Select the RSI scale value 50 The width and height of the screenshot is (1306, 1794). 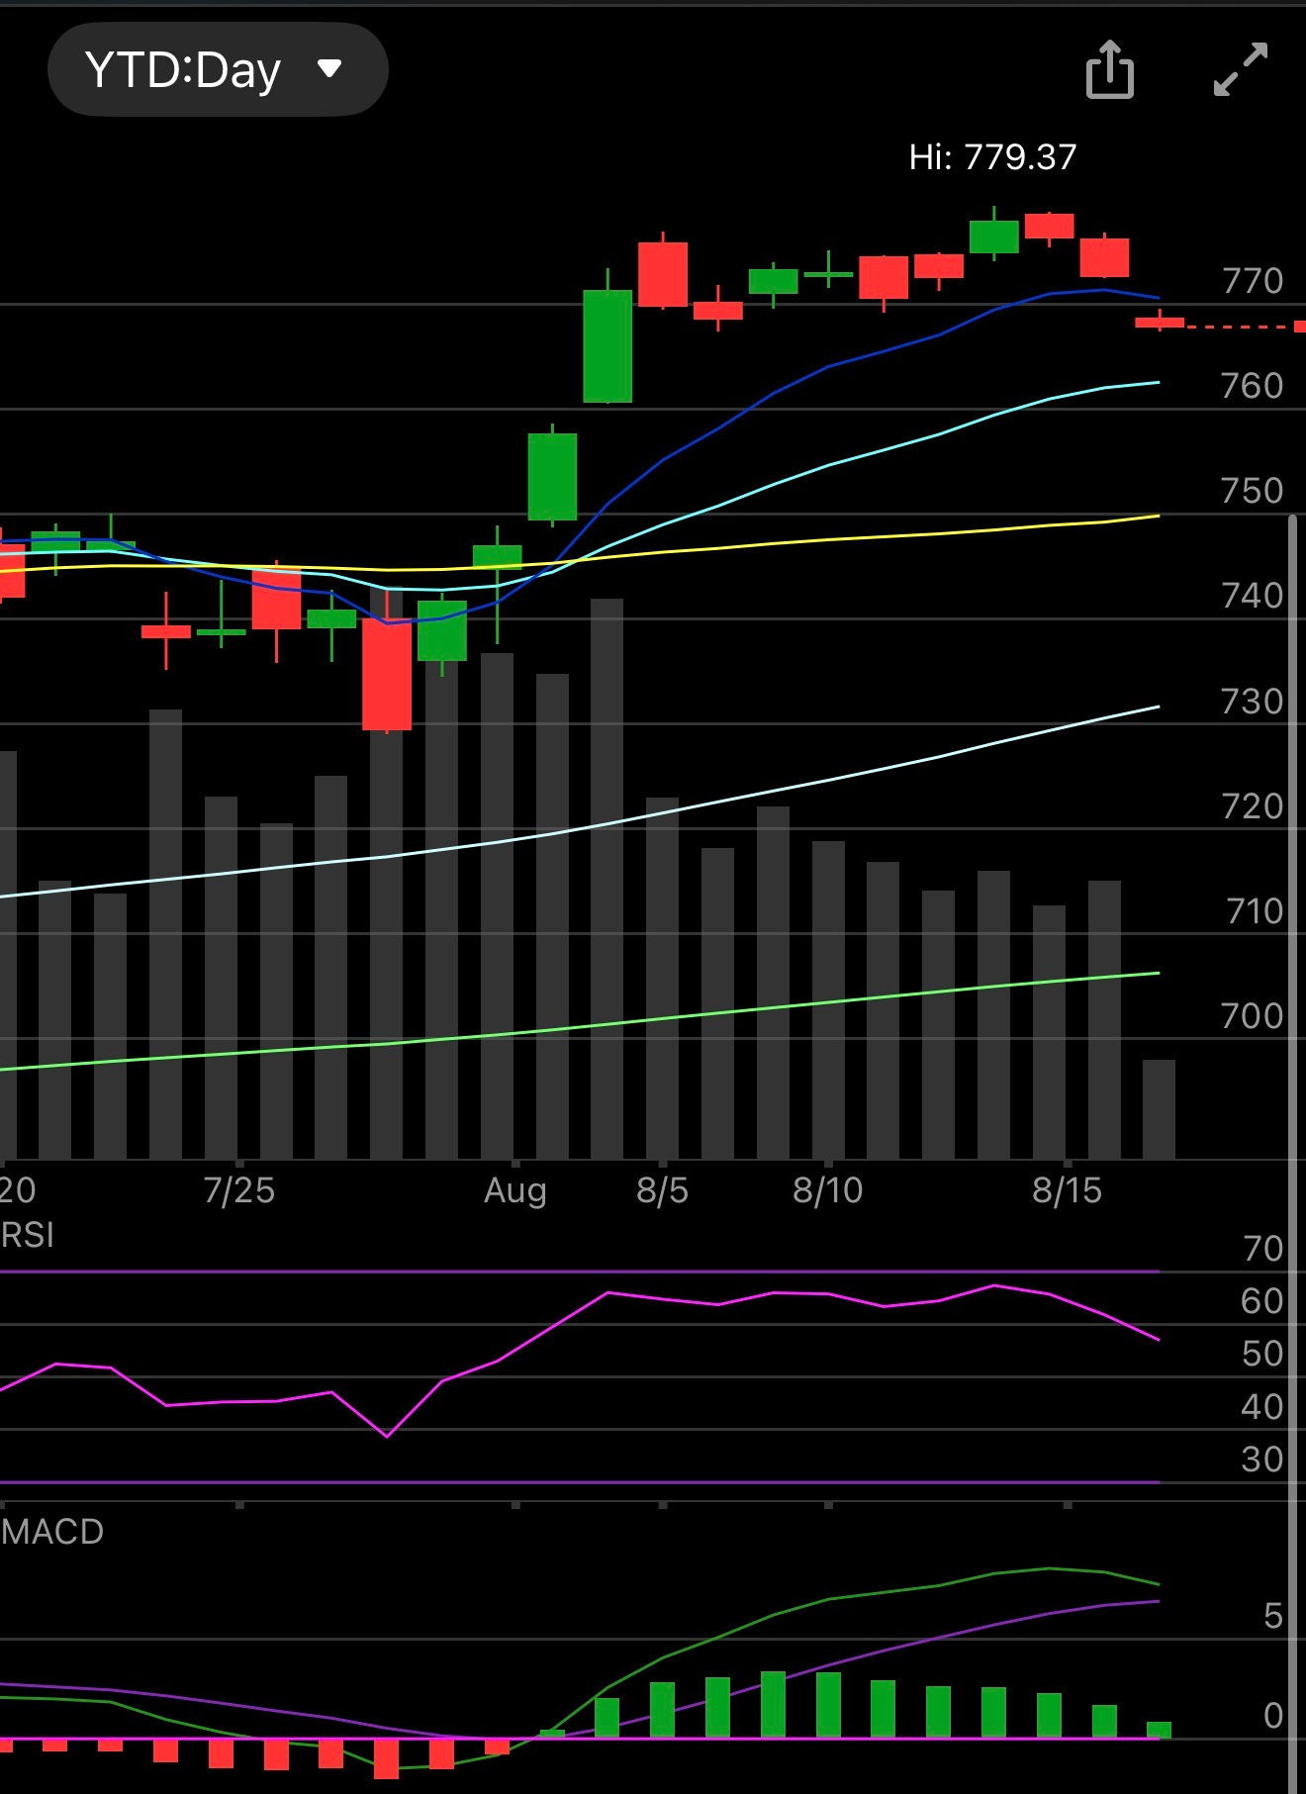1262,1354
